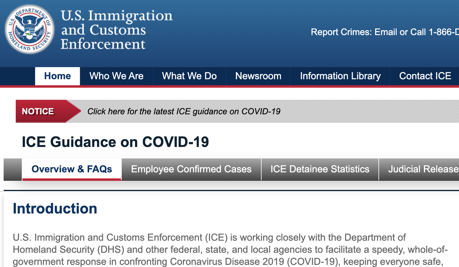Open the Information Library menu
This screenshot has height=267, width=459.
(x=340, y=76)
